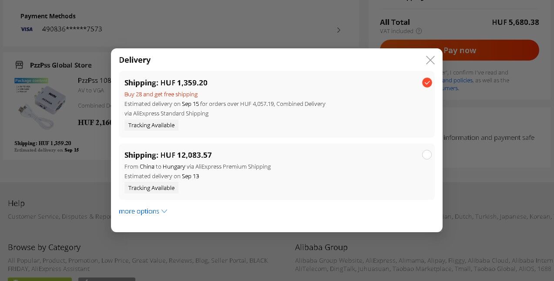Click the All Total label
Screen dimensions: 554x281
[395, 22]
